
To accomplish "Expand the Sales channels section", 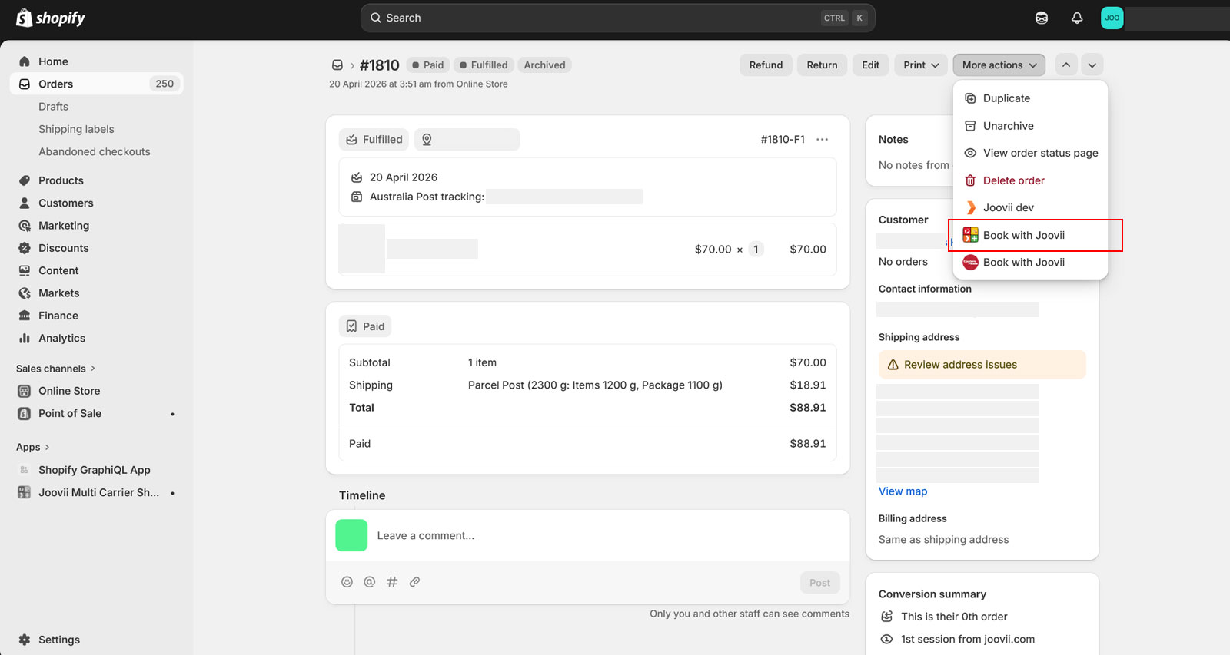I will tap(55, 369).
